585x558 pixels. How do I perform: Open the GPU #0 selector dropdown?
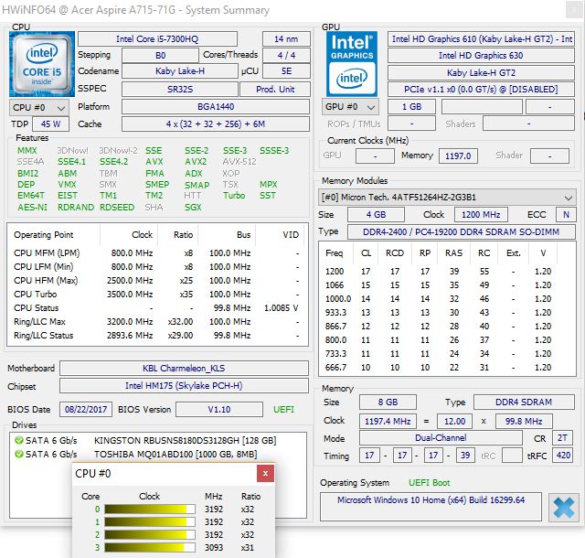[x=350, y=107]
